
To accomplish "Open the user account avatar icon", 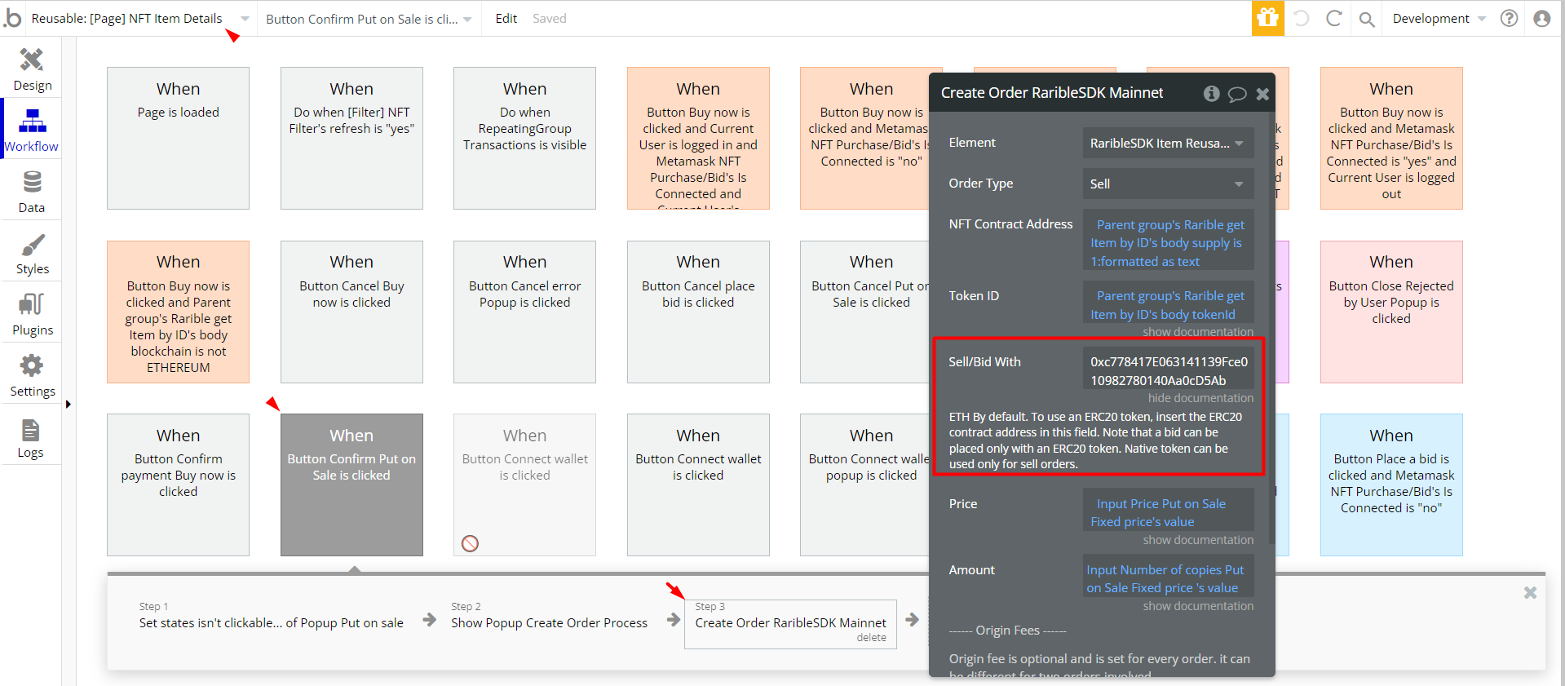I will [x=1541, y=18].
